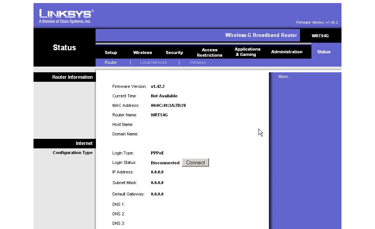Open the Local Network sub-tab
The width and height of the screenshot is (375, 229).
click(153, 62)
